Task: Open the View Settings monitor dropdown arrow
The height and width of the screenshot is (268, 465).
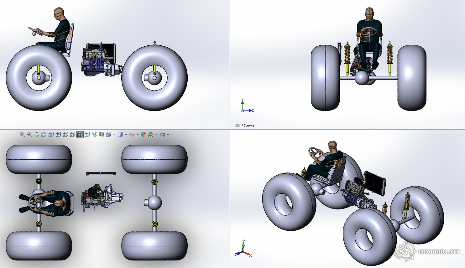Action: [168, 135]
